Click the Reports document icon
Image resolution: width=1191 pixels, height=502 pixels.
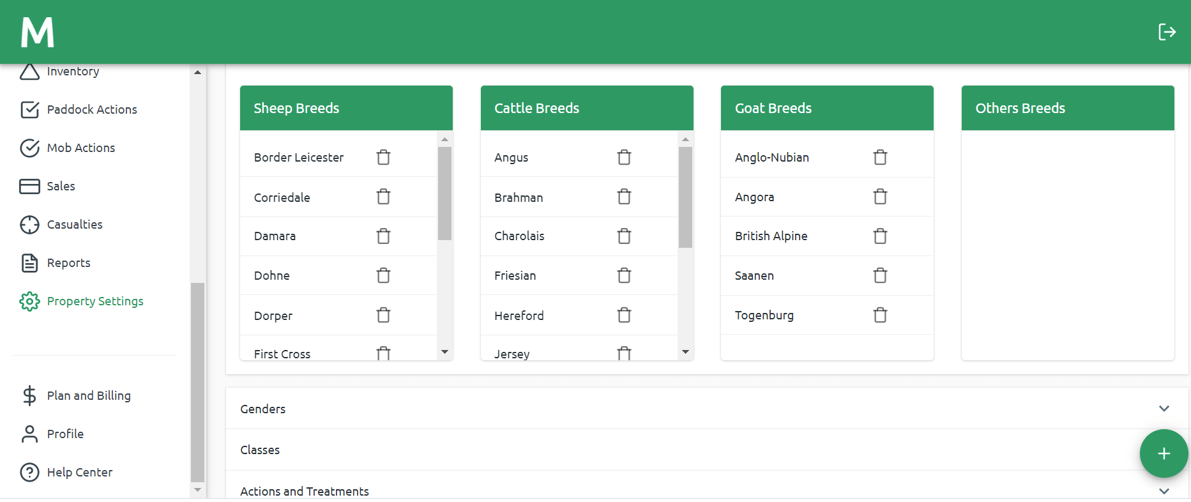(x=29, y=263)
